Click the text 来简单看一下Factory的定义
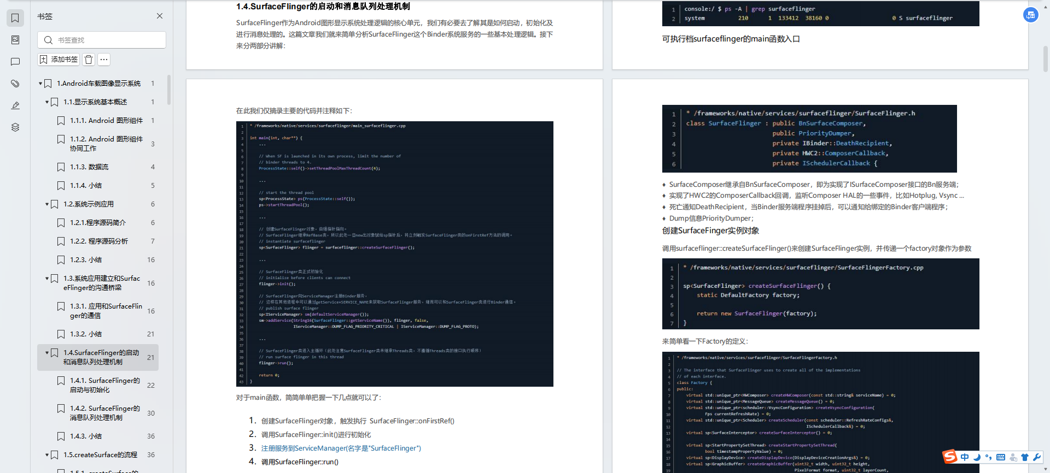Viewport: 1050px width, 473px height. 705,341
